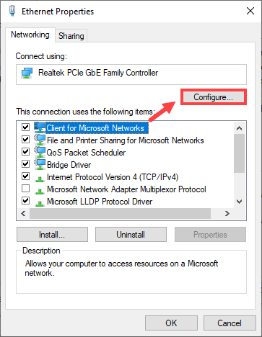This screenshot has height=337, width=262.
Task: Enable Microsoft Network Adapter Multiplexor Protocol checkbox
Action: tap(25, 189)
